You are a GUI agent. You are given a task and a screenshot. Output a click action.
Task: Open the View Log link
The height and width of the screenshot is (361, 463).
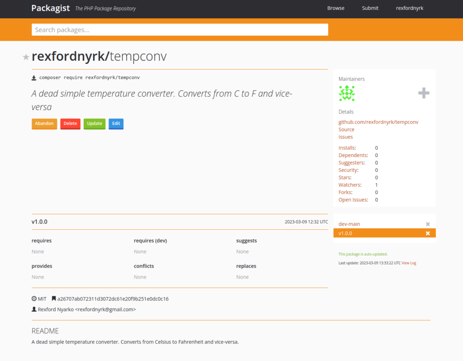(x=409, y=263)
